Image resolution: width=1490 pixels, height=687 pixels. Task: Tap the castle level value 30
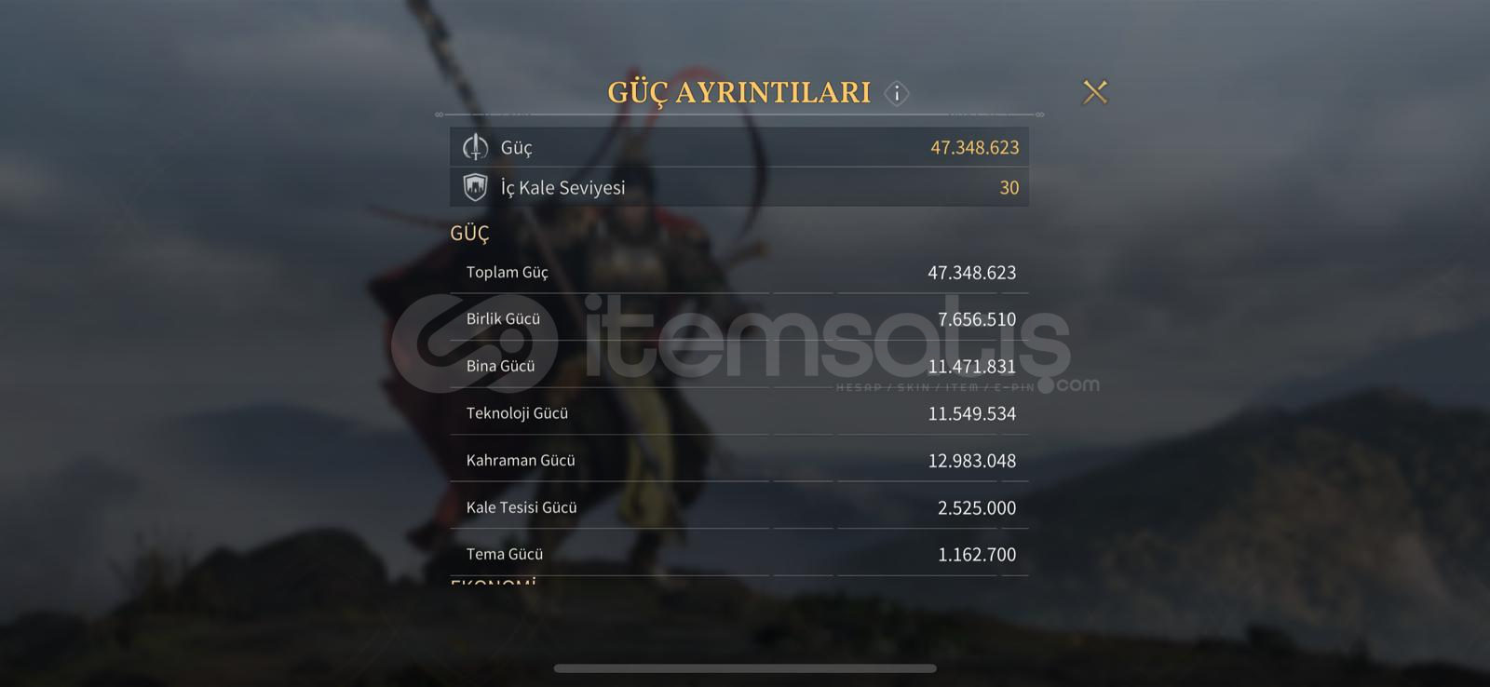tap(1009, 187)
